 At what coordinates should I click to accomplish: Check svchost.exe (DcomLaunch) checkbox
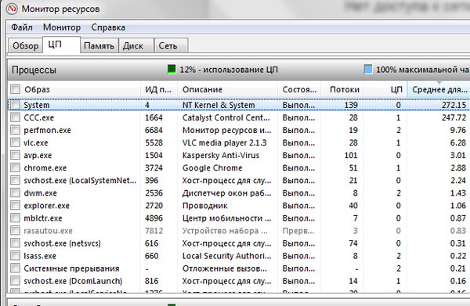pyautogui.click(x=15, y=281)
